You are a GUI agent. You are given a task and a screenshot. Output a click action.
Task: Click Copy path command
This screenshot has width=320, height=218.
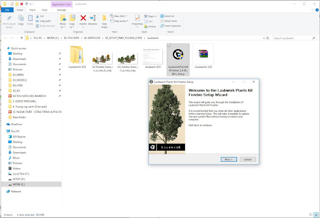pyautogui.click(x=43, y=21)
